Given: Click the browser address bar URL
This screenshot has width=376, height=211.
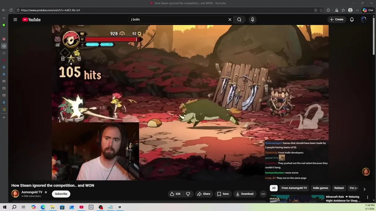Looking at the screenshot, I should [51, 10].
